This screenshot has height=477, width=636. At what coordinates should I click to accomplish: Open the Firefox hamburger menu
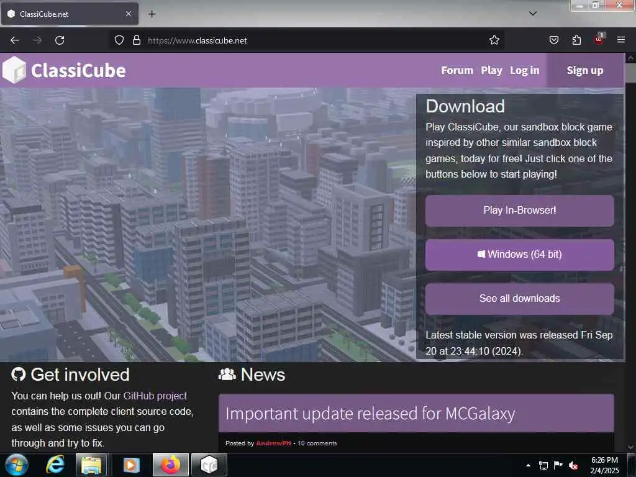(x=621, y=40)
